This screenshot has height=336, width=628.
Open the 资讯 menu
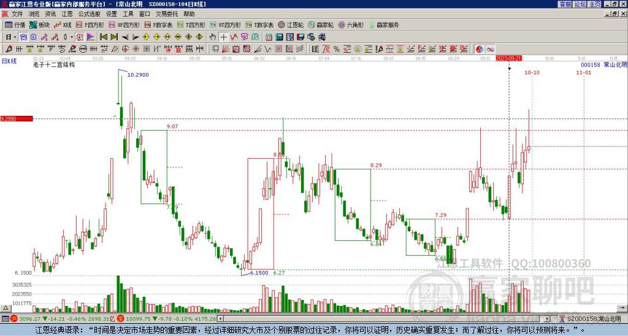click(x=50, y=14)
